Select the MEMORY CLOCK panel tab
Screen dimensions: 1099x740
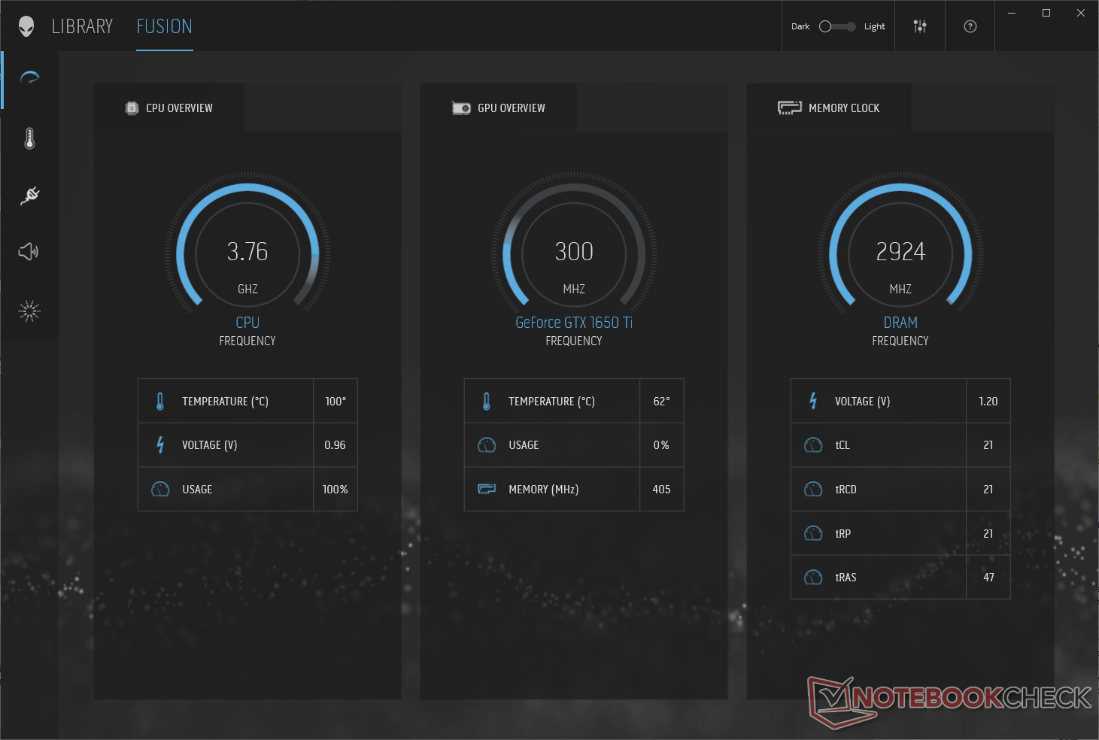click(x=828, y=108)
